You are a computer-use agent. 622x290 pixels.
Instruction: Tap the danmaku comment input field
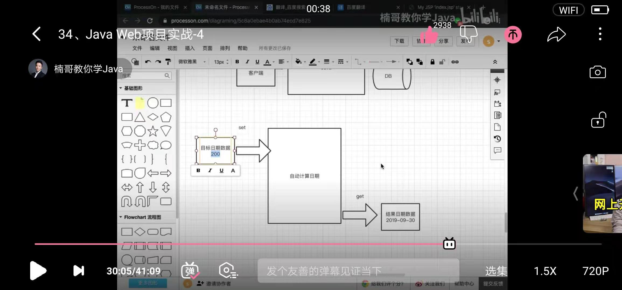click(358, 271)
